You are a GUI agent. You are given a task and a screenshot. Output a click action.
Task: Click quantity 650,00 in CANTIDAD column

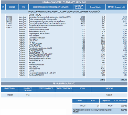(82, 19)
